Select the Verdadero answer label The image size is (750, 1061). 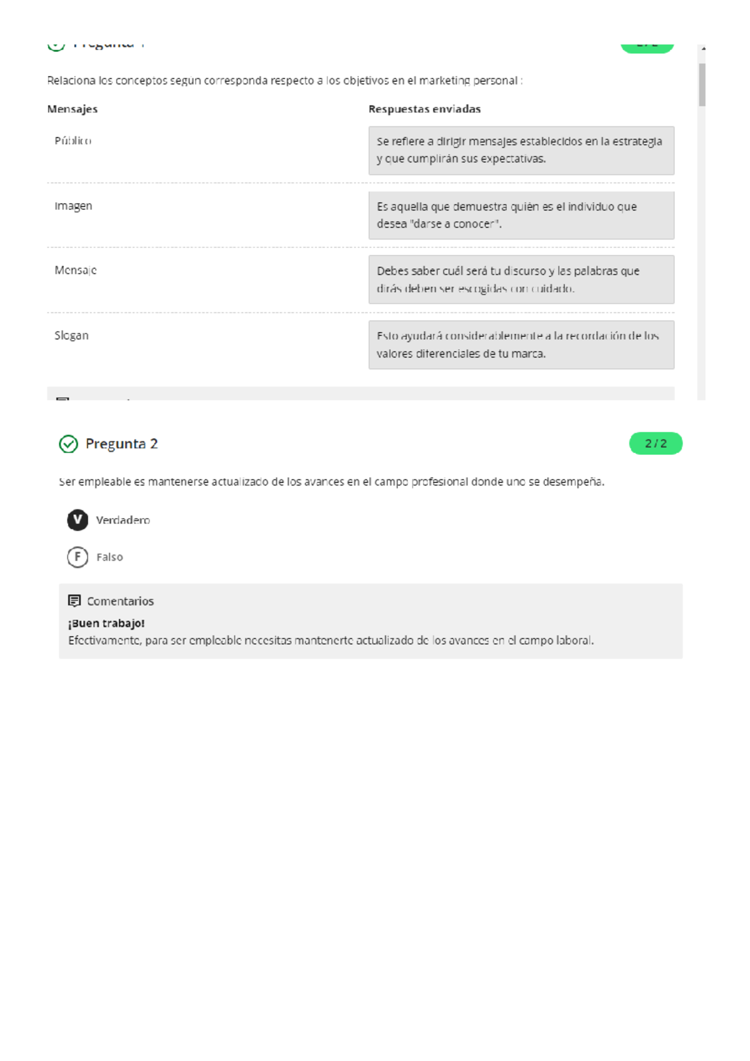click(x=123, y=520)
